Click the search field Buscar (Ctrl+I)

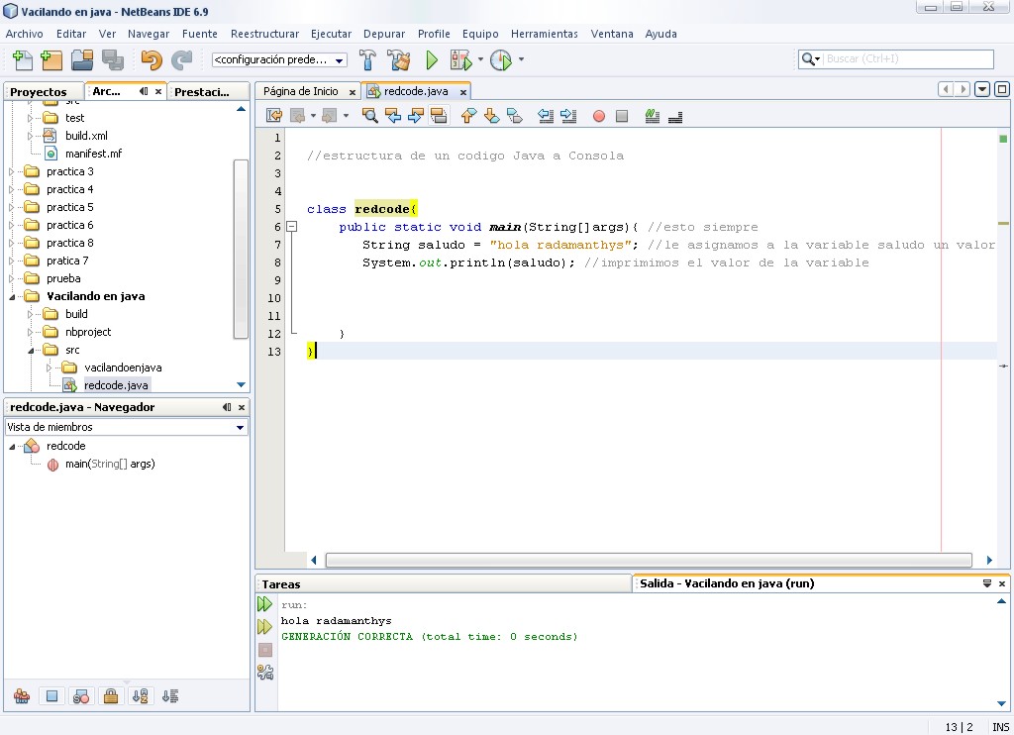[901, 59]
